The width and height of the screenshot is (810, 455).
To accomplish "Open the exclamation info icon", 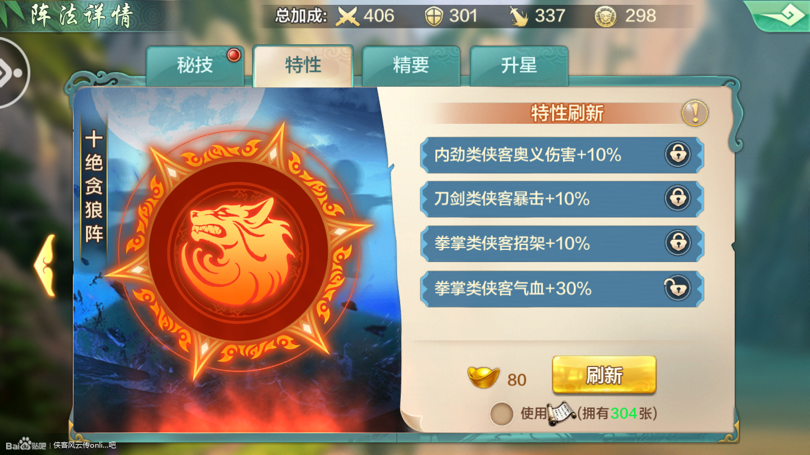I will point(695,113).
